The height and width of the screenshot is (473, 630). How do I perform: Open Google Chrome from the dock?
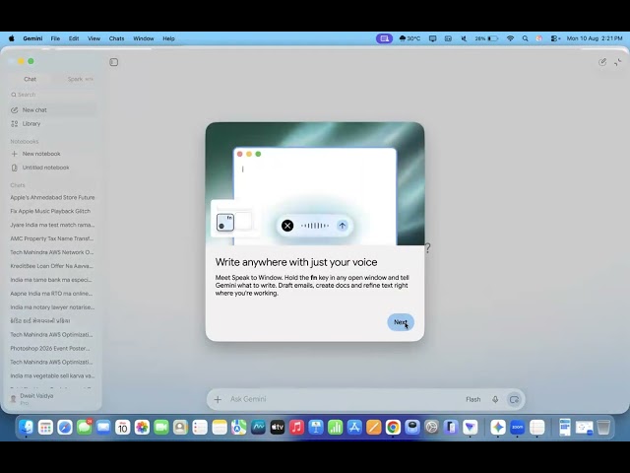pos(393,427)
